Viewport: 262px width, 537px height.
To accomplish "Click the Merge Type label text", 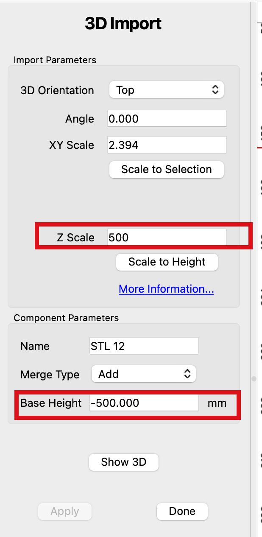I will pyautogui.click(x=50, y=375).
